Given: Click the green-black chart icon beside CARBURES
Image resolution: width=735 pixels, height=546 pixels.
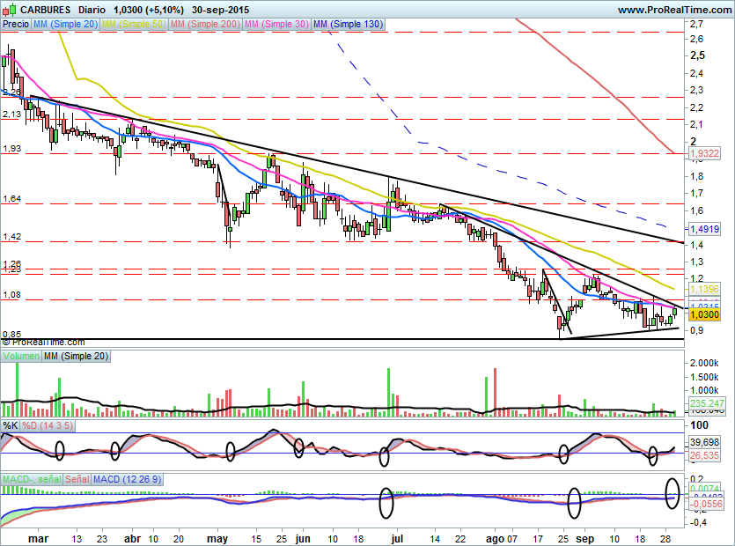Looking at the screenshot, I should pyautogui.click(x=9, y=9).
